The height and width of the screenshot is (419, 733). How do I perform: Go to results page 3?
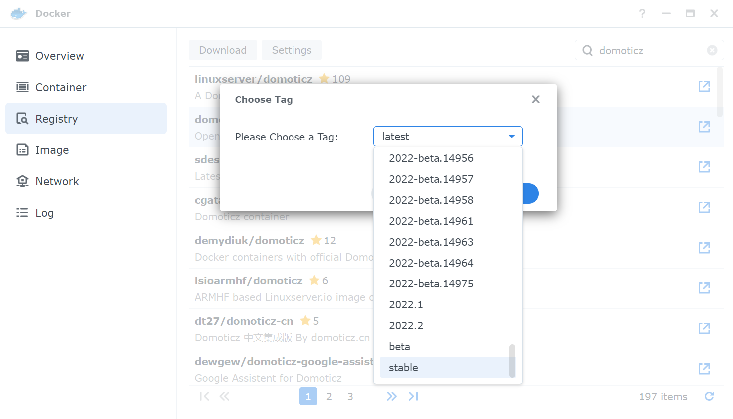350,397
